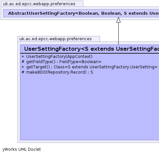
Task: Click the Repository.Record parameter text
Action: pos(66,72)
